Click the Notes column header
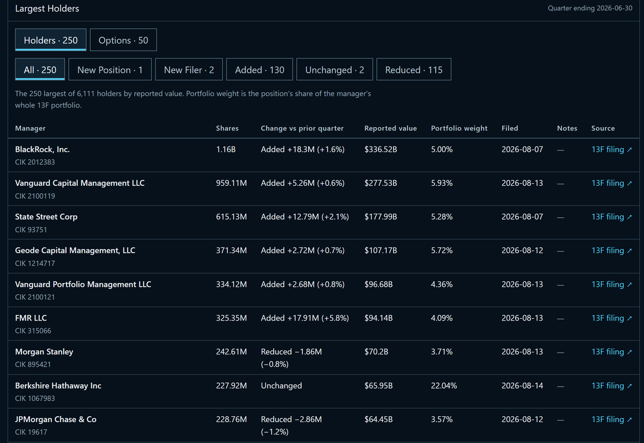This screenshot has height=443, width=644. (x=567, y=128)
